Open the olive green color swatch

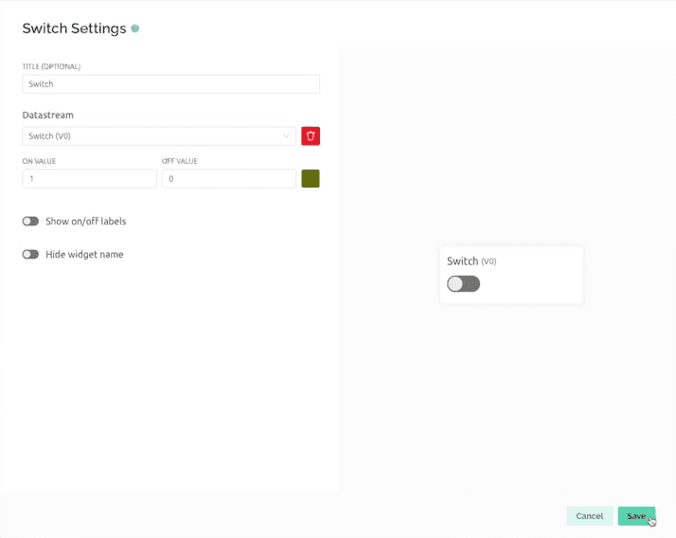311,178
